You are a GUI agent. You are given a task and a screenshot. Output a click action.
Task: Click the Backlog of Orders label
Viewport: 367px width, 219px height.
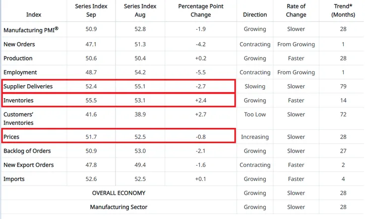pyautogui.click(x=27, y=151)
